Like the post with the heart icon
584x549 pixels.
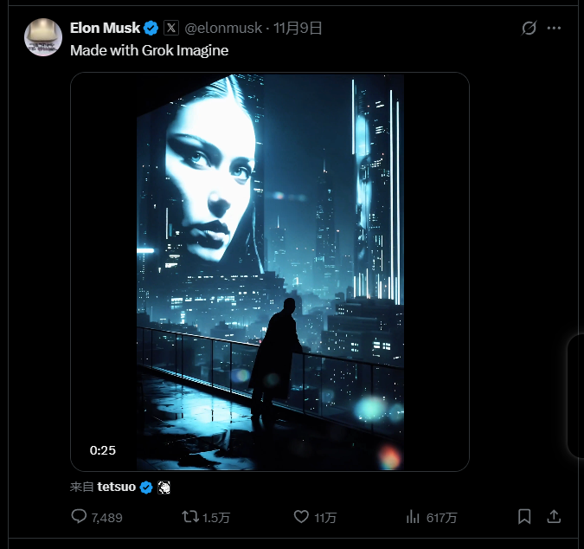point(301,517)
